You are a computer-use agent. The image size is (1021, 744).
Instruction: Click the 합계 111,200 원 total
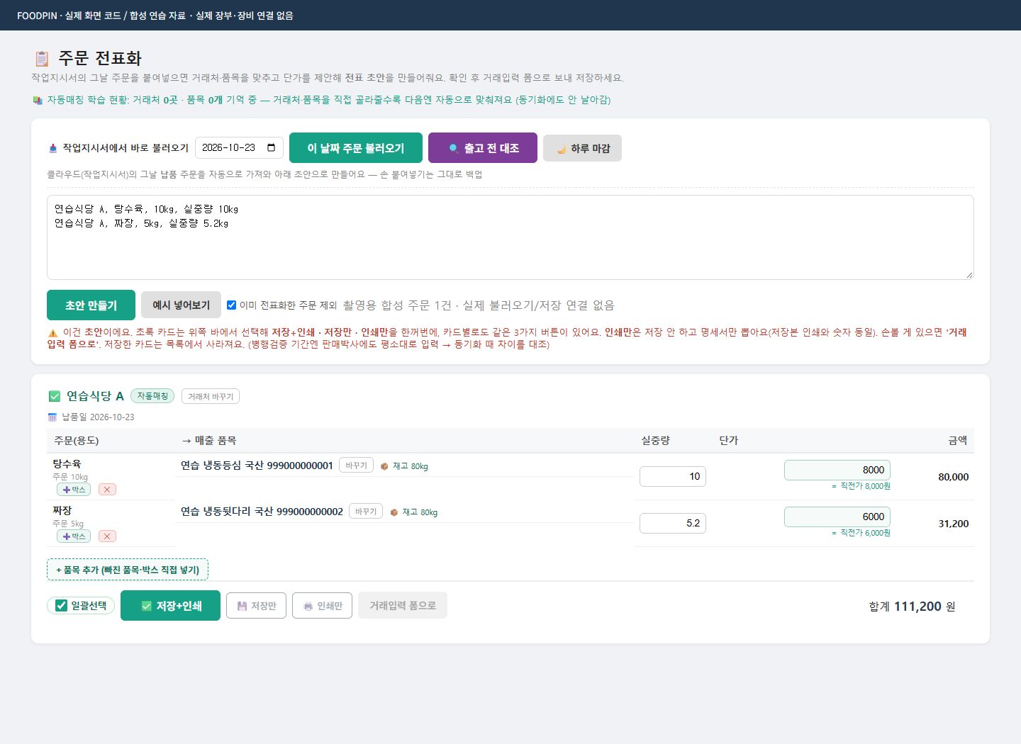912,607
